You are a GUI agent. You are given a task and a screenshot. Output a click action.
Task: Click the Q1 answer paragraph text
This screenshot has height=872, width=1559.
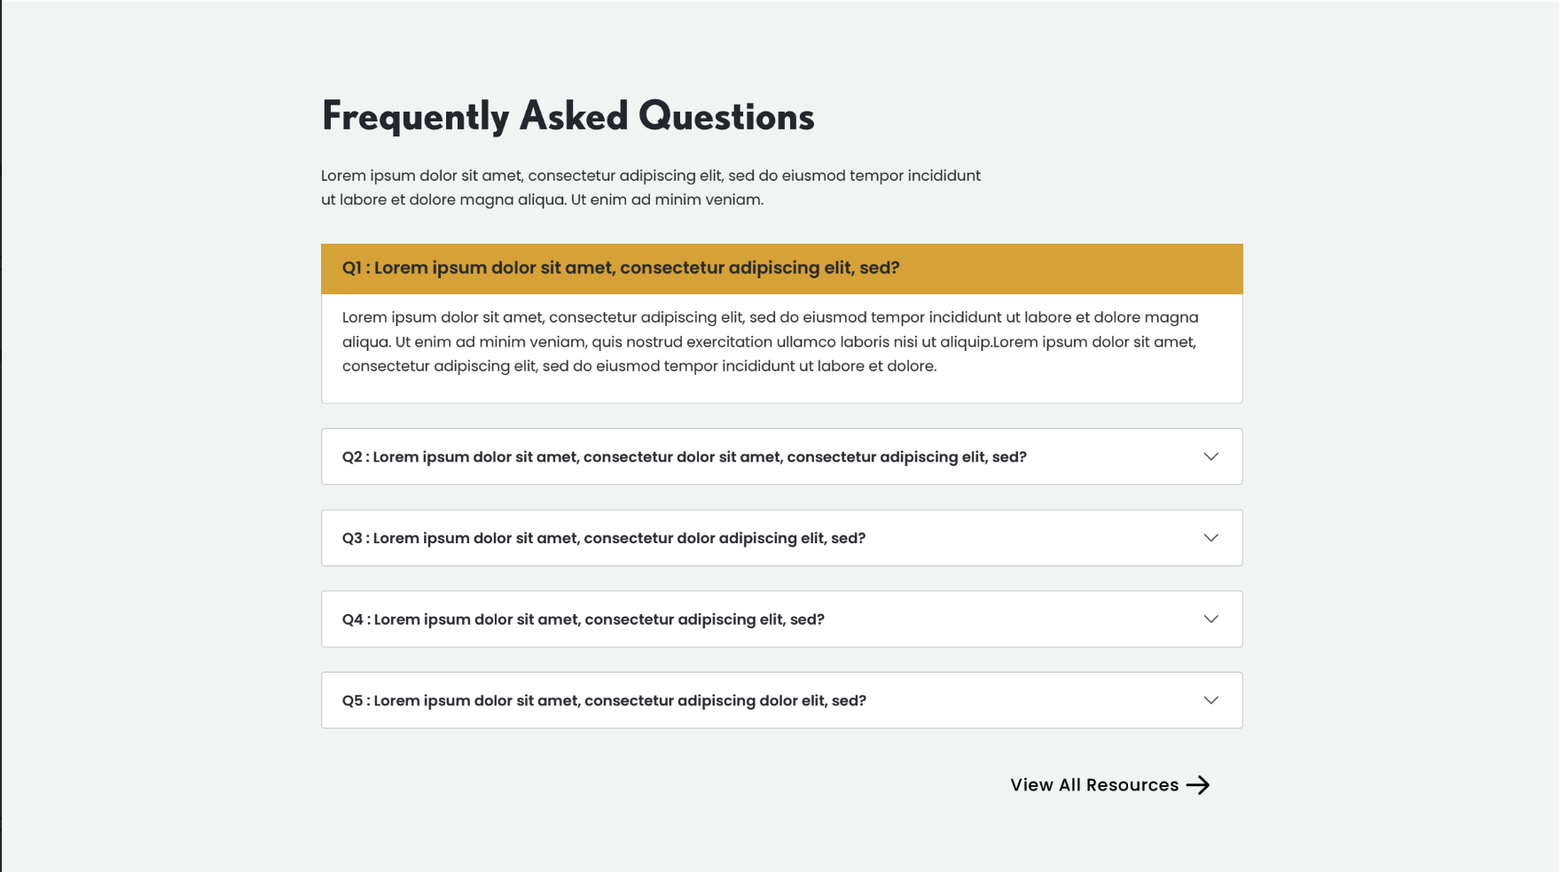coord(770,341)
